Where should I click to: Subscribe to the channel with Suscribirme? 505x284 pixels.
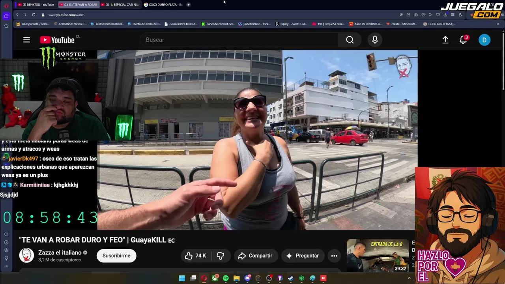tap(116, 256)
